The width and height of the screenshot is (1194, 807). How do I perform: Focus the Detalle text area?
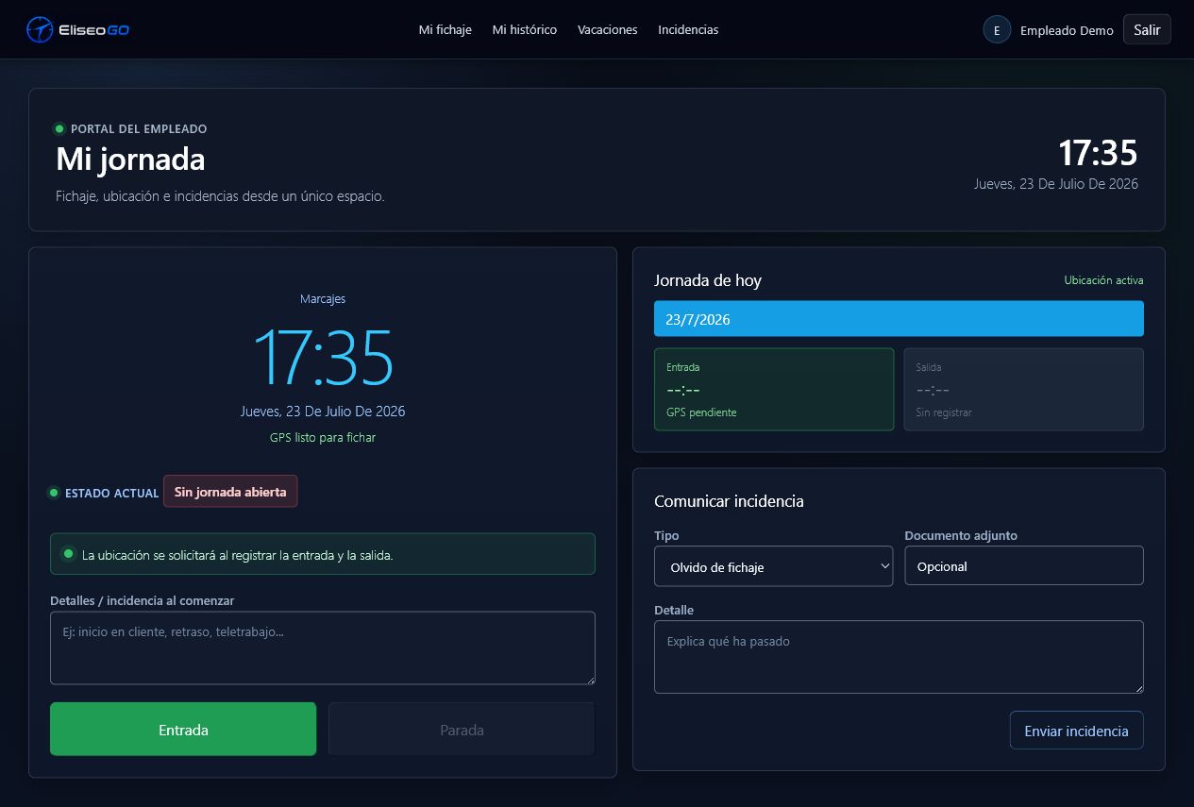pos(899,657)
